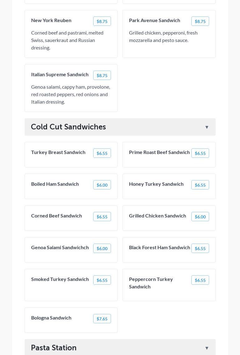
Task: Open the Genoa Salami Sandwich item
Action: pos(60,247)
